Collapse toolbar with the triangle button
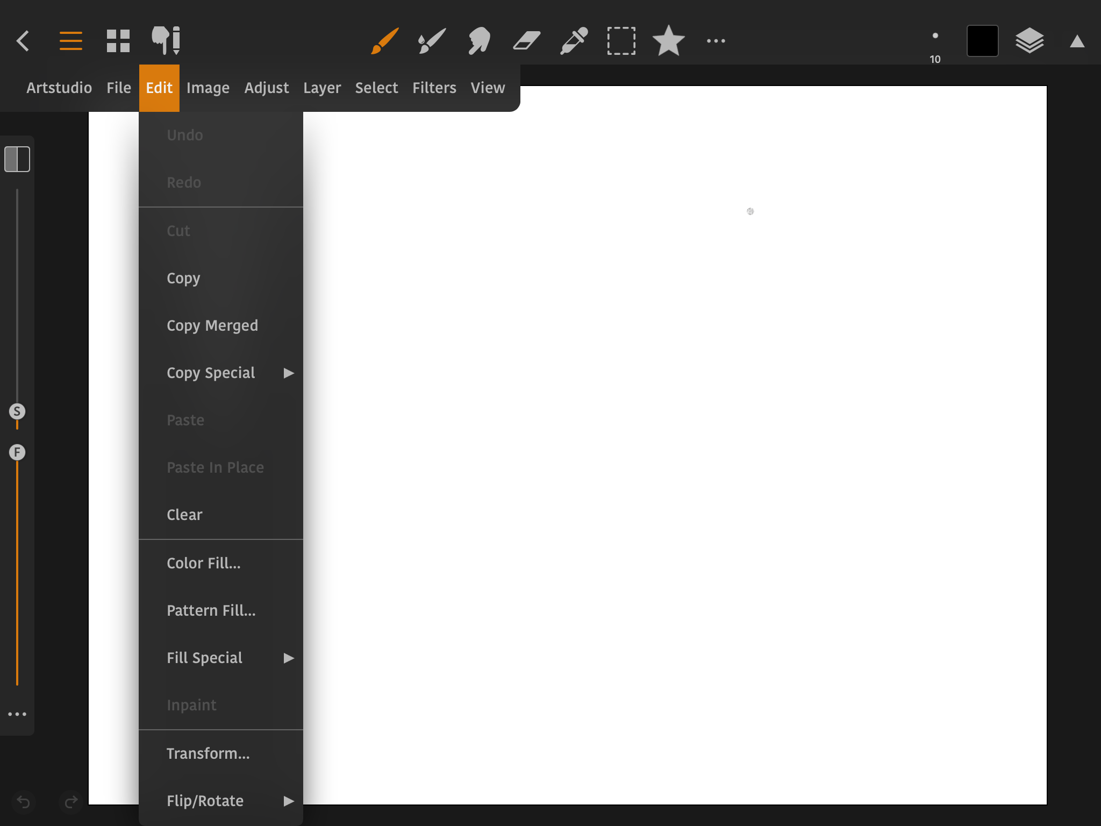This screenshot has width=1101, height=826. point(1077,41)
